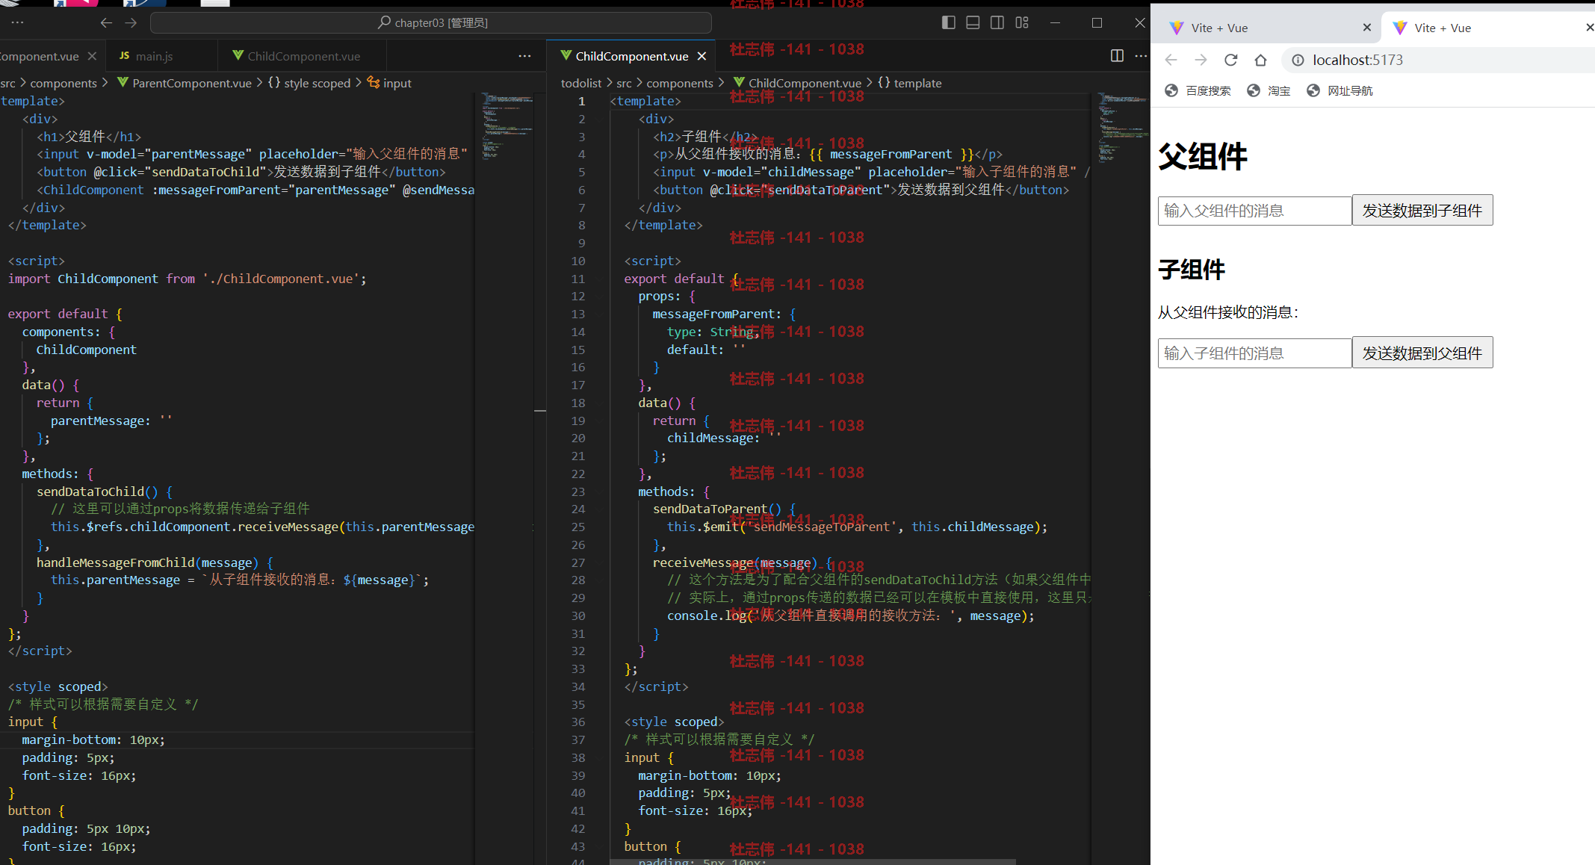Split the right editor with split icon
The image size is (1595, 865).
pyautogui.click(x=1117, y=56)
